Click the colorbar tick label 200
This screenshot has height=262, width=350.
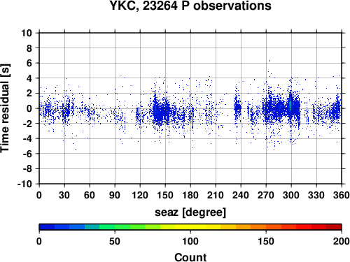[x=342, y=241]
